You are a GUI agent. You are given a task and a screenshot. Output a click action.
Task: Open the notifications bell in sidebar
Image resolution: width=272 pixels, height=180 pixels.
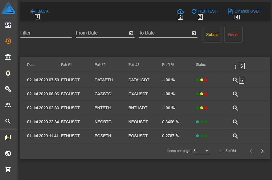[8, 73]
